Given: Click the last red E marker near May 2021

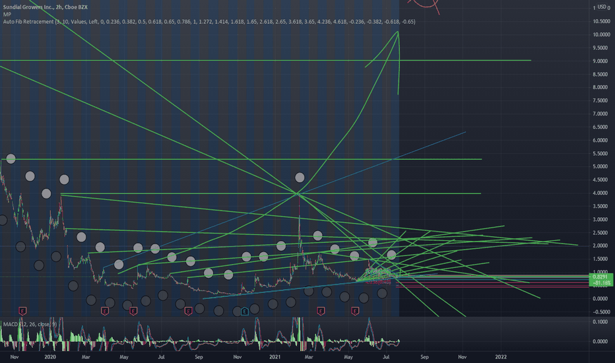Looking at the screenshot, I should pyautogui.click(x=355, y=312).
